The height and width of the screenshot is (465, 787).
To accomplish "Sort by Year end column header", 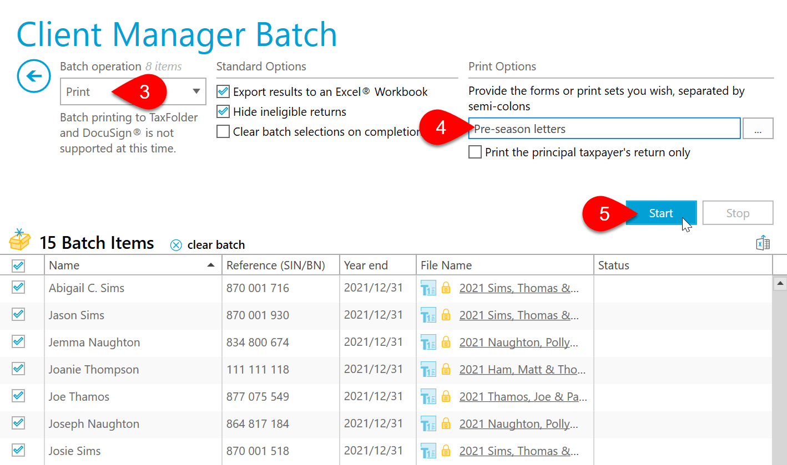I will [378, 265].
